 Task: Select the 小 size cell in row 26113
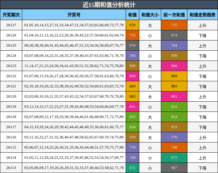(150, 168)
